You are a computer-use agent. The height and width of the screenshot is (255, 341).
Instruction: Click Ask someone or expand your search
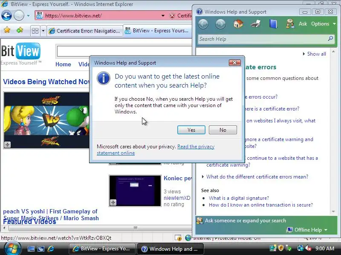(241, 221)
